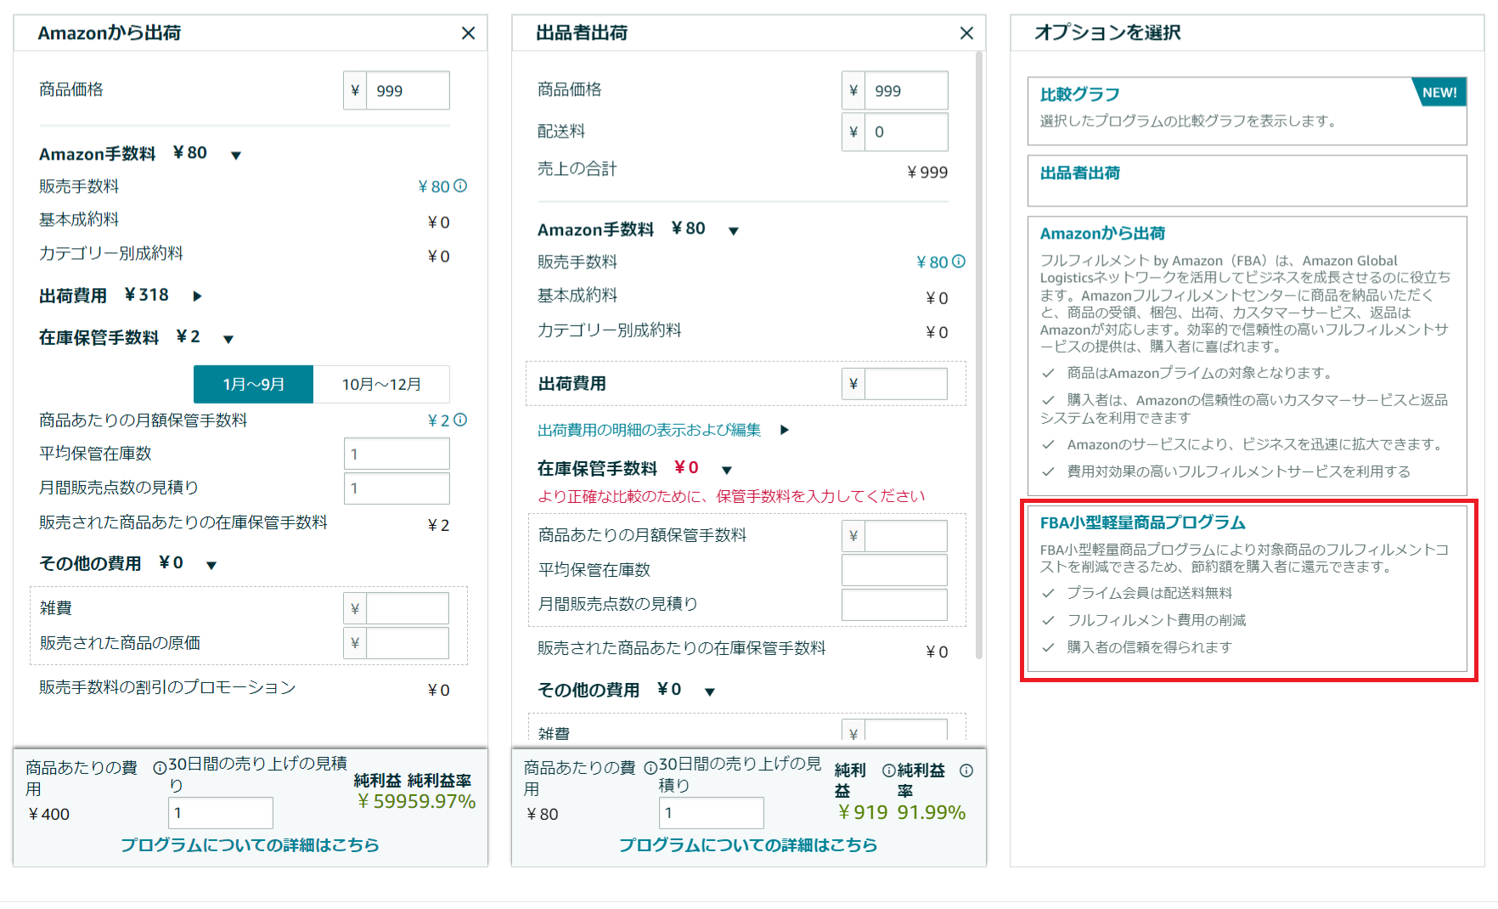Screen dimensions: 1498x909
Task: Click 月間販売点数の見積り field in Amazonから出荷 panel
Action: (397, 488)
